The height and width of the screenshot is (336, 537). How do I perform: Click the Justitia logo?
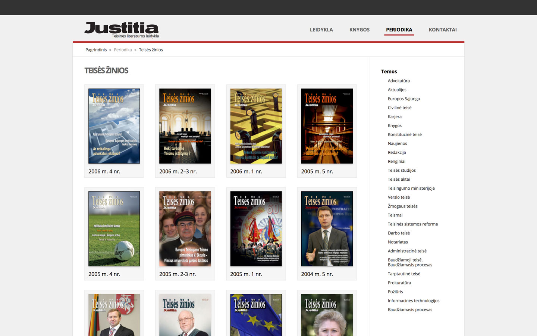pos(122,30)
